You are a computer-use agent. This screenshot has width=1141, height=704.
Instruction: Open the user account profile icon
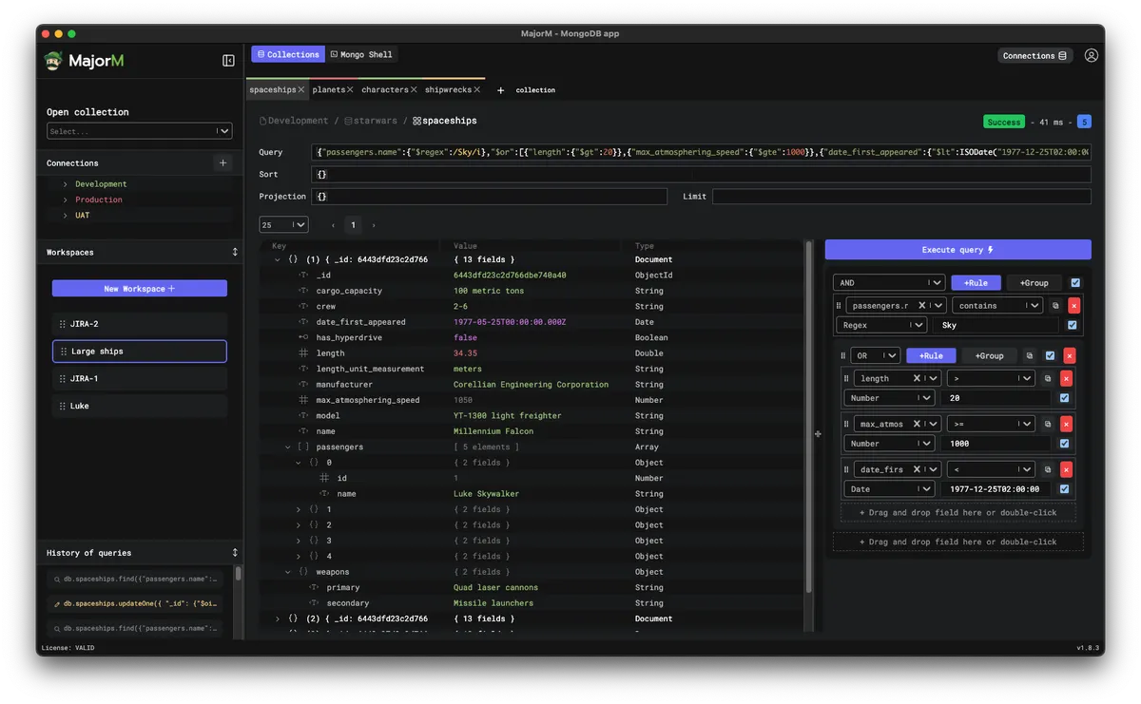coord(1091,56)
